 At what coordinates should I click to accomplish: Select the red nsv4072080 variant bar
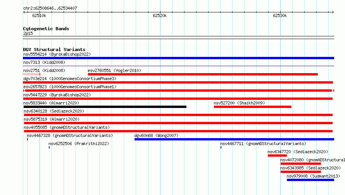pos(301,164)
